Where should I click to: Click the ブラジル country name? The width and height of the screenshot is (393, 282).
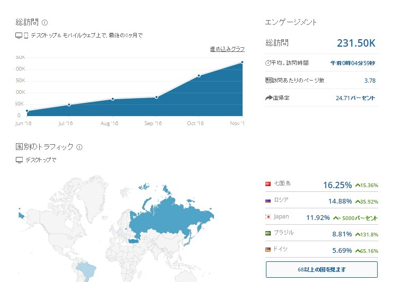(283, 233)
